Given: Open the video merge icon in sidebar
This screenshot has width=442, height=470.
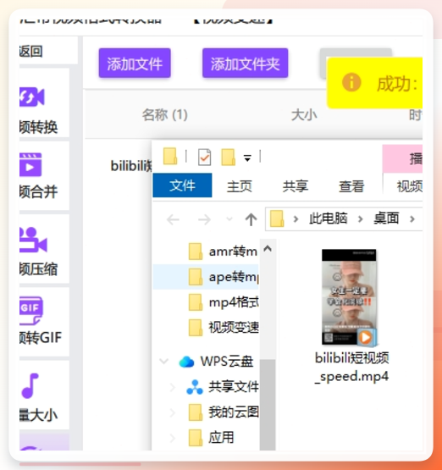Looking at the screenshot, I should [30, 164].
